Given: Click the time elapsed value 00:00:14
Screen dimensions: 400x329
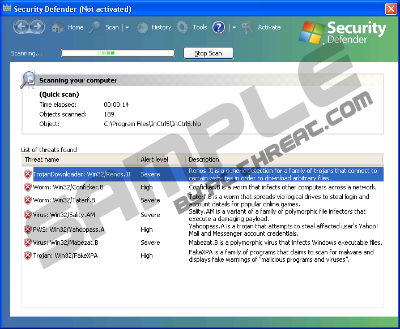Looking at the screenshot, I should (116, 105).
